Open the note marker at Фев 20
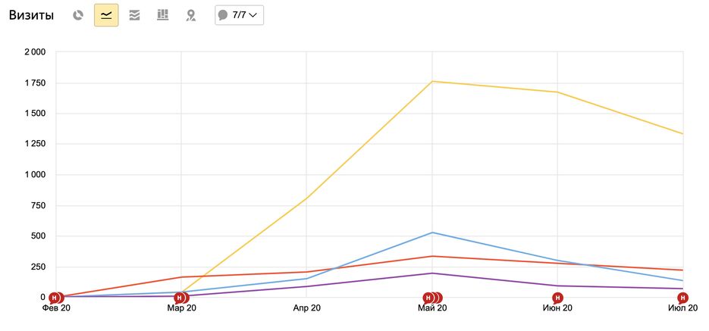Screen dimensions: 709x331 click(55, 298)
